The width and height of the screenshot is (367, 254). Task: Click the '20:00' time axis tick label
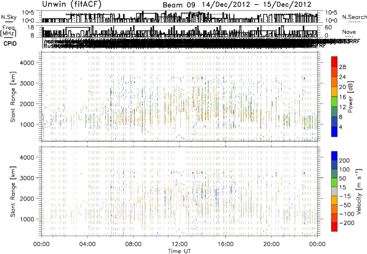click(x=271, y=244)
